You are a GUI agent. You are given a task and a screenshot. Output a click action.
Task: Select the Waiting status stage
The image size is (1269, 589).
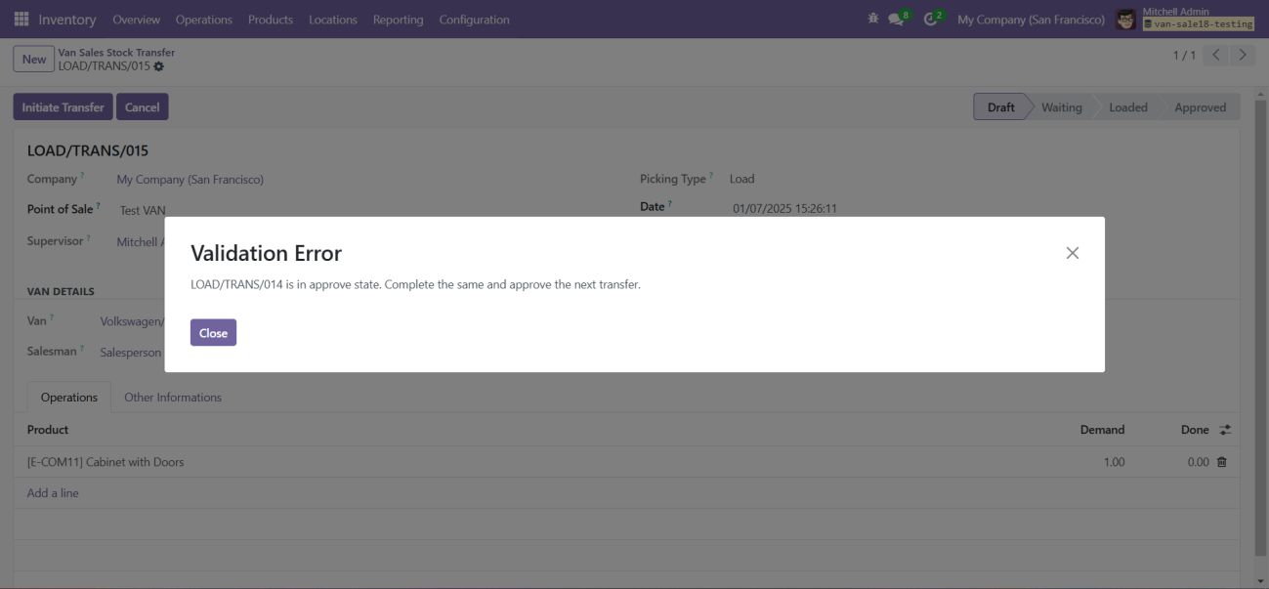pyautogui.click(x=1061, y=107)
